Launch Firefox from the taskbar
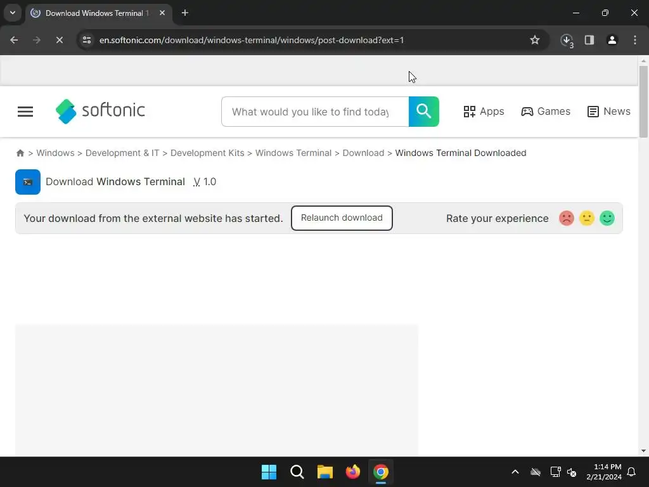Viewport: 649px width, 487px height. 352,472
